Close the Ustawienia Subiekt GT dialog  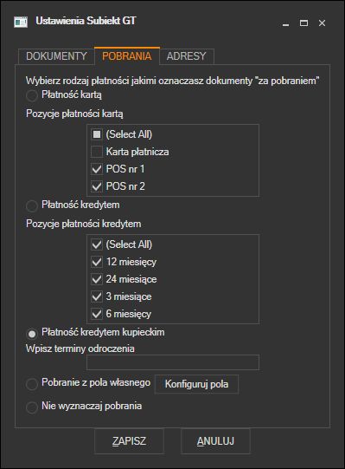click(322, 23)
